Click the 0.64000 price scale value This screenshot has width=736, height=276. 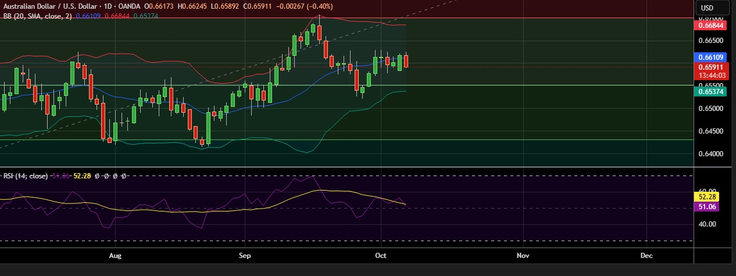[x=710, y=154]
